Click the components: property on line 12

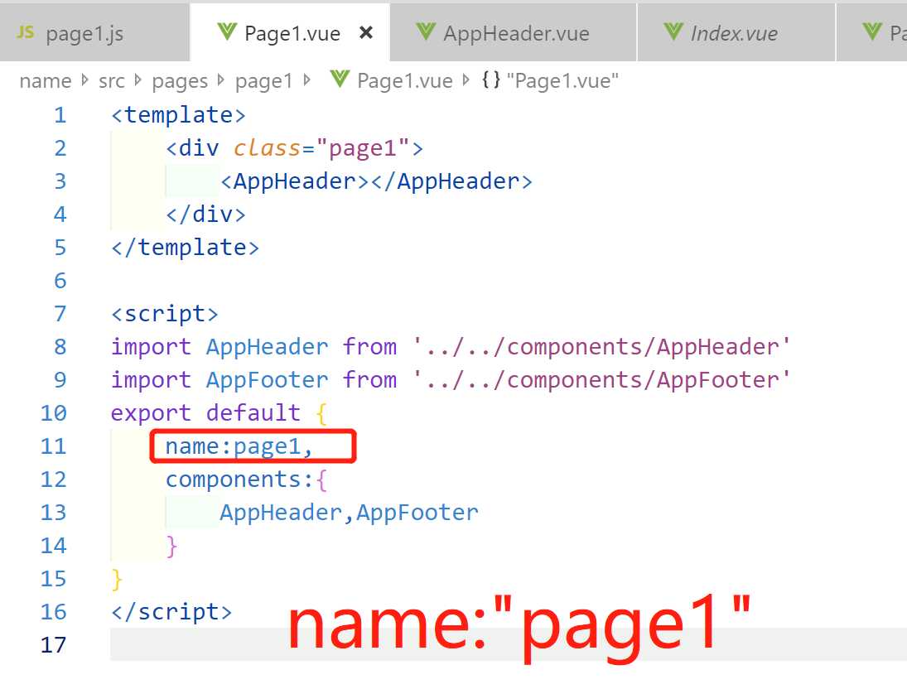coord(240,480)
